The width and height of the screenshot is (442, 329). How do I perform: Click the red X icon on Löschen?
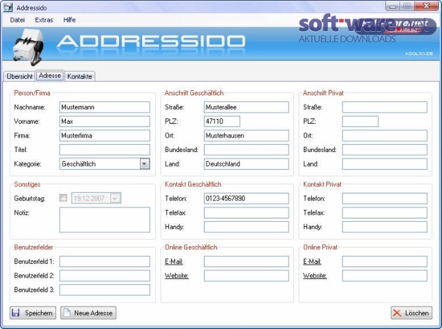click(397, 313)
